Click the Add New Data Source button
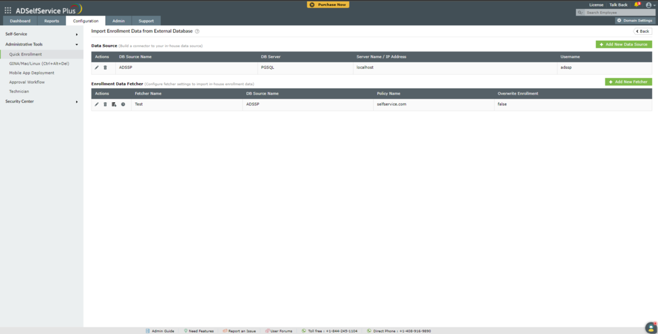Viewport: 658px width, 334px height. pyautogui.click(x=623, y=44)
